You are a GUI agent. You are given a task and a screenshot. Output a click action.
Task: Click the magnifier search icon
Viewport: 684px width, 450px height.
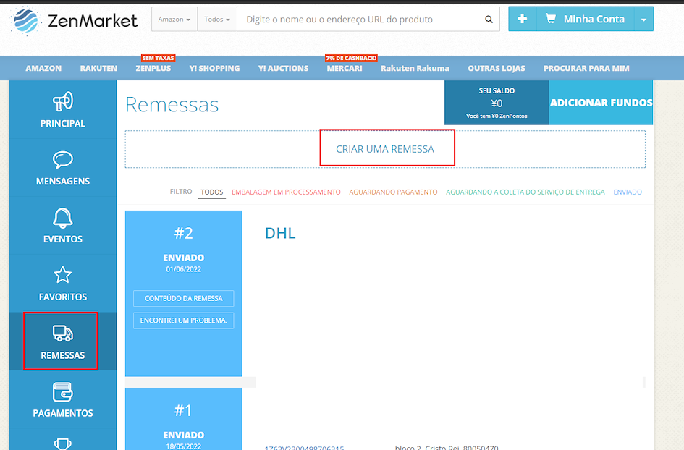click(489, 20)
